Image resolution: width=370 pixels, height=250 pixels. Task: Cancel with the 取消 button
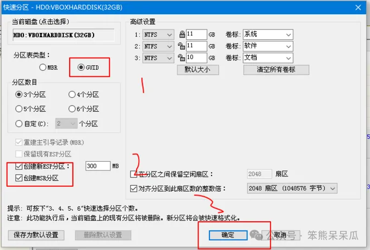click(x=281, y=235)
